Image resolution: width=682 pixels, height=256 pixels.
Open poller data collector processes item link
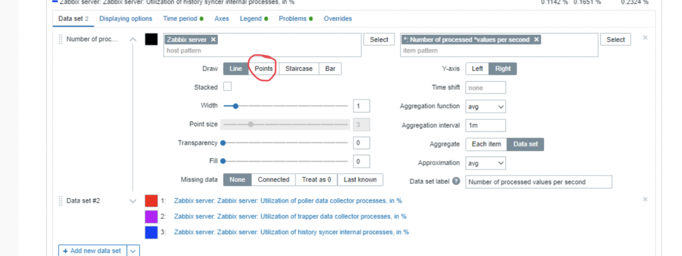tap(288, 201)
